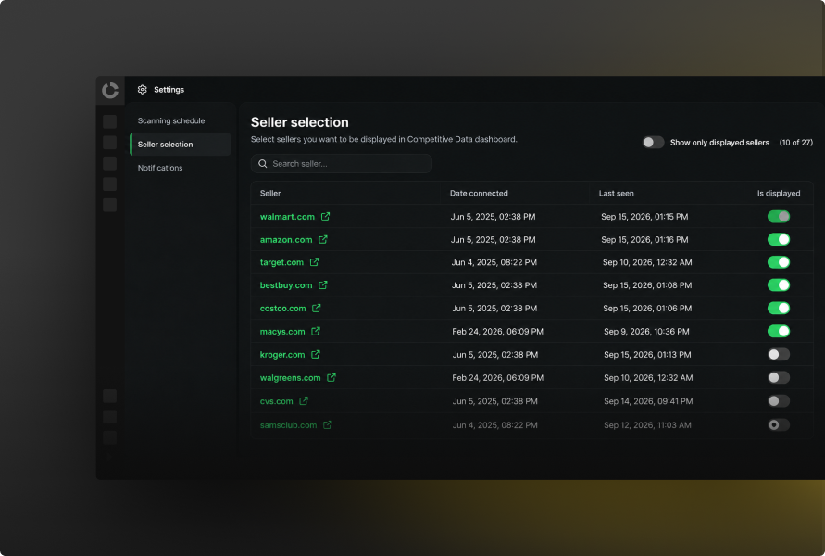Image resolution: width=825 pixels, height=556 pixels.
Task: Open macys.com external link icon
Action: [315, 331]
